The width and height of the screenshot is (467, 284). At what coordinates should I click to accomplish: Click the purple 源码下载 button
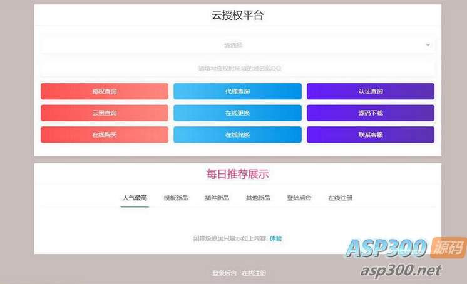pos(371,113)
